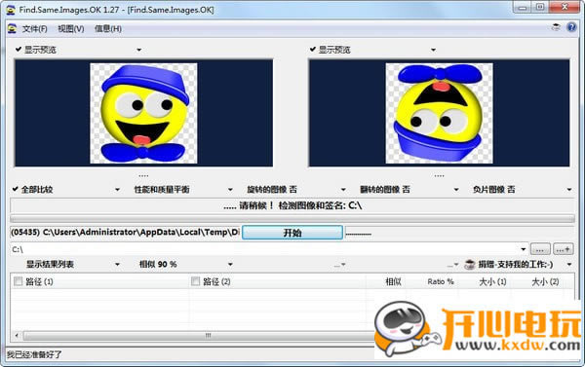This screenshot has height=367, width=585.
Task: Open the 全部比较 dropdown arrow
Action: click(x=117, y=190)
